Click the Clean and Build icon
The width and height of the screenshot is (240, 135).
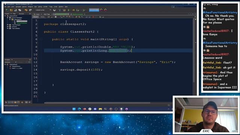point(64,10)
